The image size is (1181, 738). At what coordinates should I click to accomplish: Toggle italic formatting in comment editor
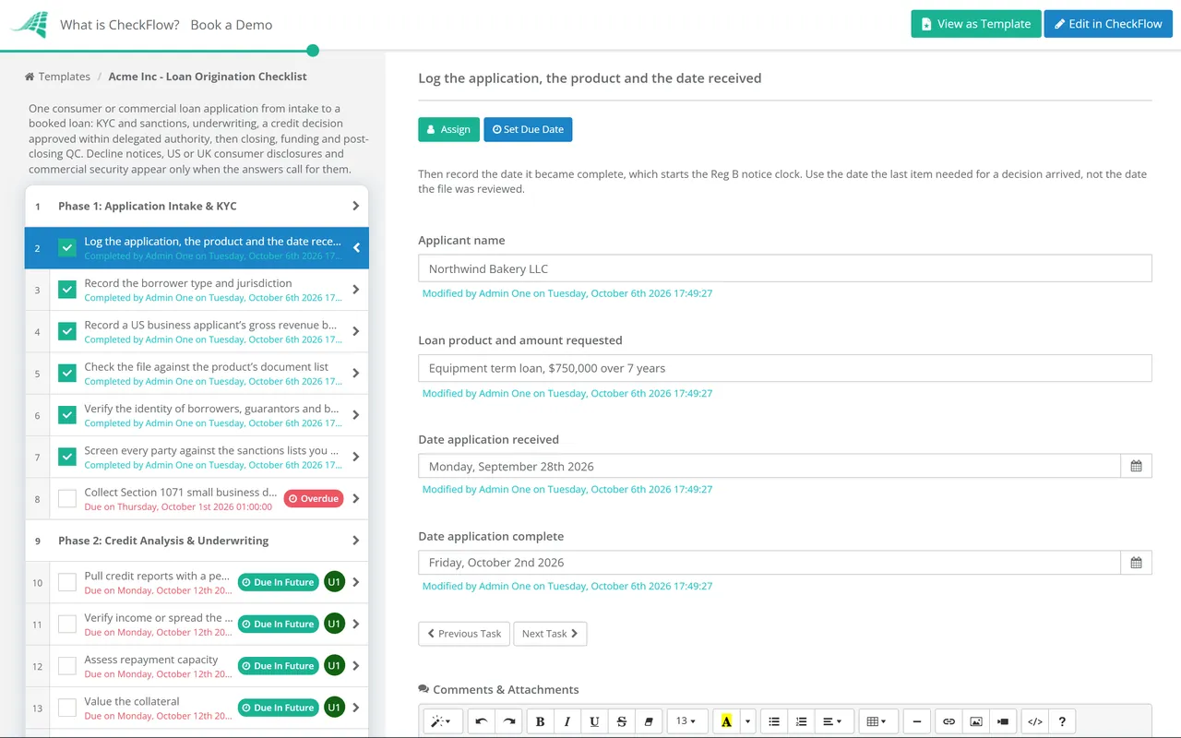tap(567, 721)
